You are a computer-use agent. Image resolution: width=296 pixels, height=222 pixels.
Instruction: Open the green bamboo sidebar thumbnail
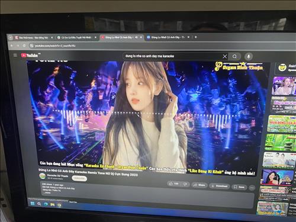coord(280,143)
